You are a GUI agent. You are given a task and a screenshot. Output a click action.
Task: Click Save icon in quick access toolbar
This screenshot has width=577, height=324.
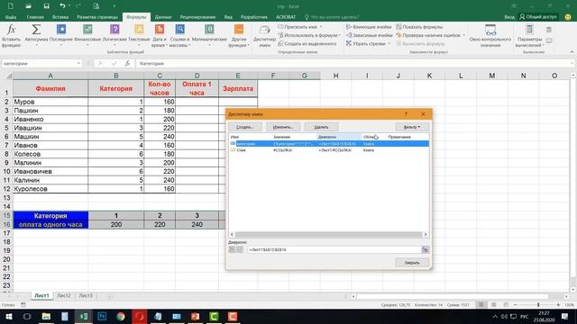pyautogui.click(x=46, y=6)
